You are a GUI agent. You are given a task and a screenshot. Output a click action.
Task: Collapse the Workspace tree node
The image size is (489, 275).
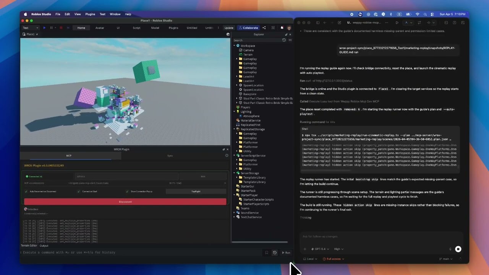tap(235, 46)
